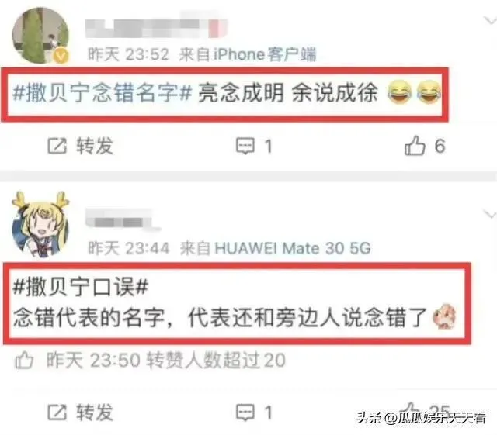Open hashtag #撒贝宁口误#
Image resolution: width=497 pixels, height=435 pixels.
click(x=81, y=287)
